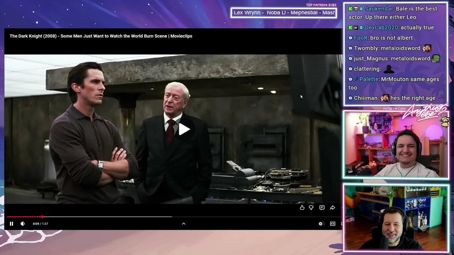Click DevLab2020's username in chat
Image resolution: width=454 pixels, height=255 pixels.
[381, 28]
